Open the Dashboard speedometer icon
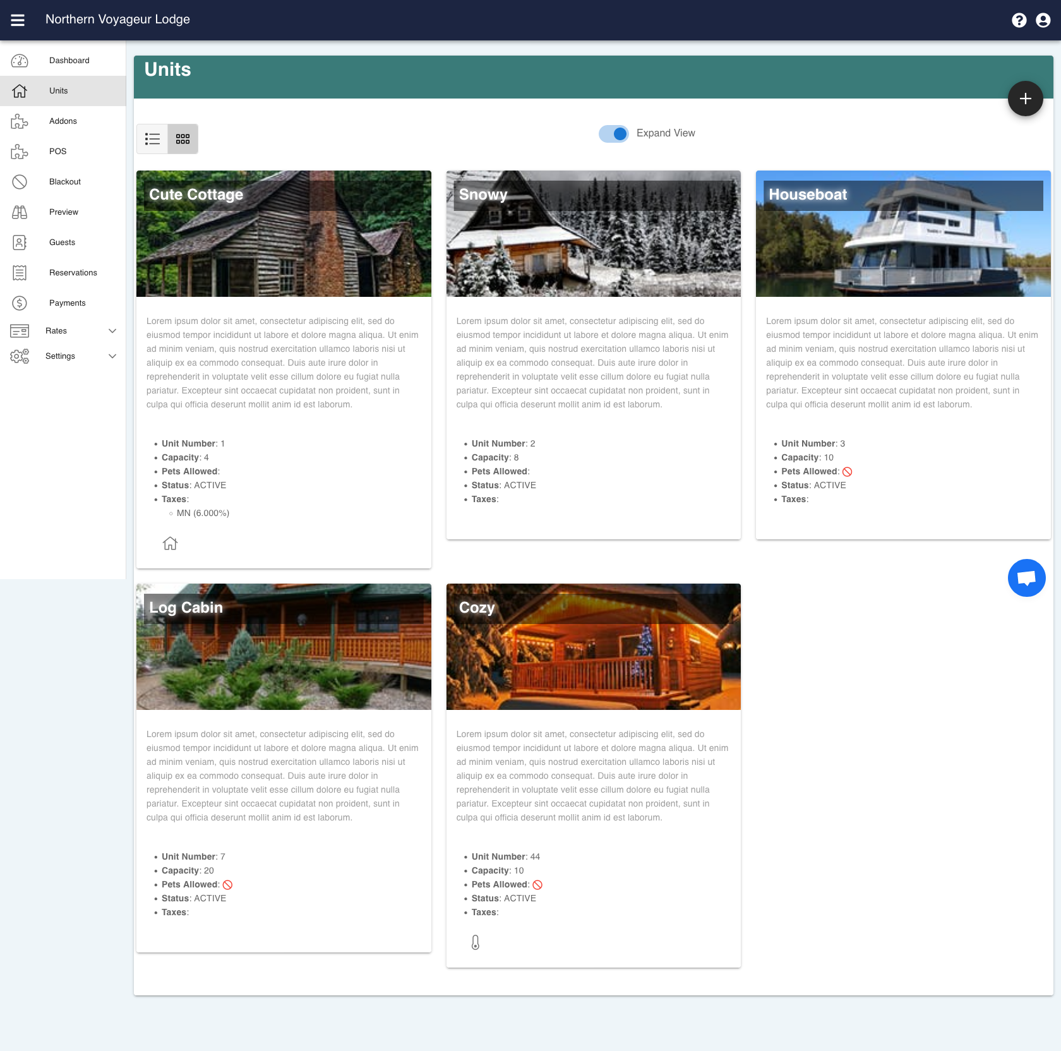Screen dimensions: 1061x1051 [x=20, y=60]
